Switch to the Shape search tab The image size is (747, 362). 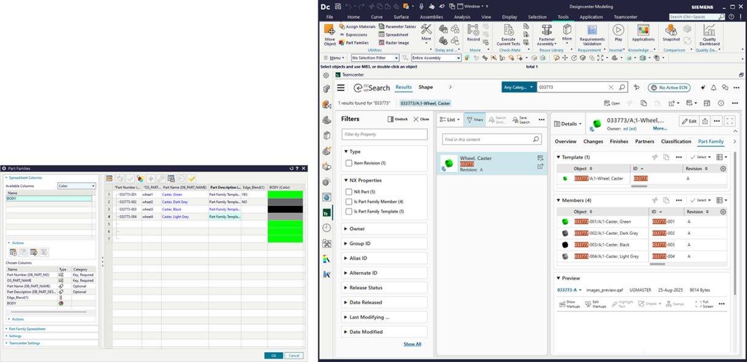point(425,87)
